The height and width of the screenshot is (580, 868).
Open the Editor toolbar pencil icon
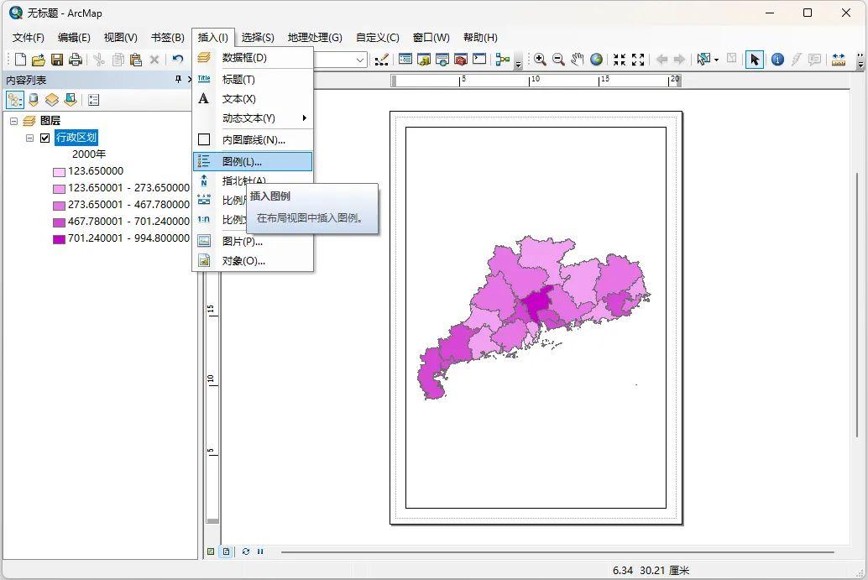[381, 60]
